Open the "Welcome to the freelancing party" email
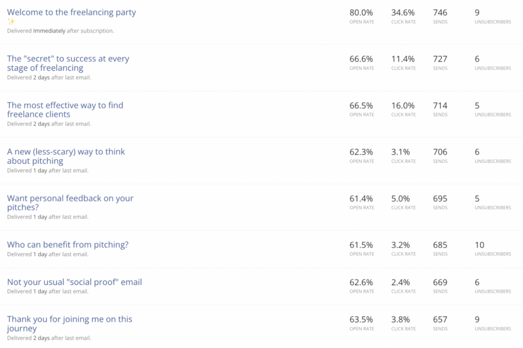Screen dimensions: 523x348 coord(72,12)
